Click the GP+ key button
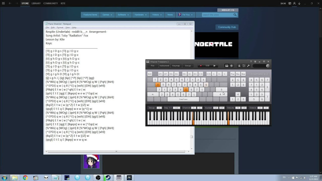Viewport: 322px width, 181px height. click(160, 74)
